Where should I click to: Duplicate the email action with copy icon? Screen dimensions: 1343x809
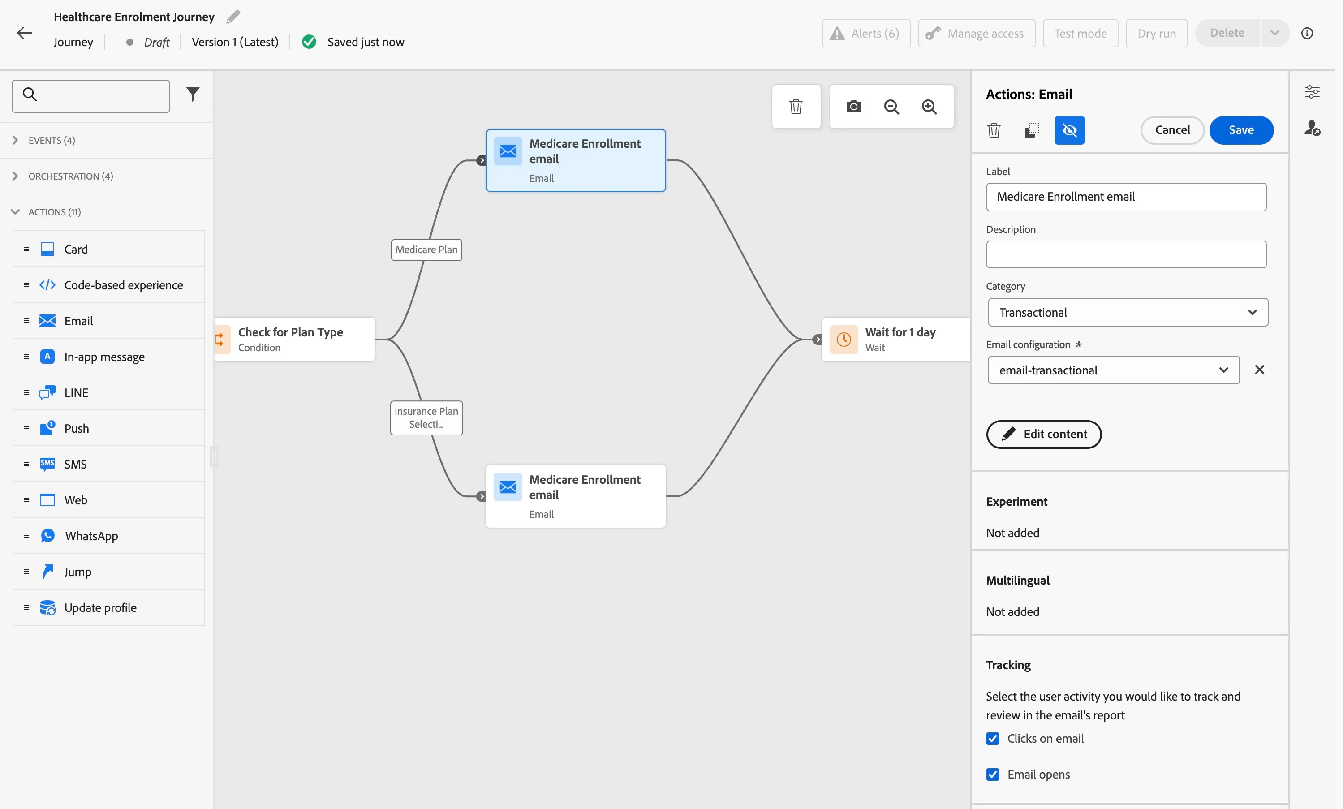tap(1032, 130)
